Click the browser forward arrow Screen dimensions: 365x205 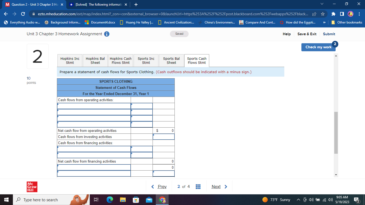click(14, 14)
